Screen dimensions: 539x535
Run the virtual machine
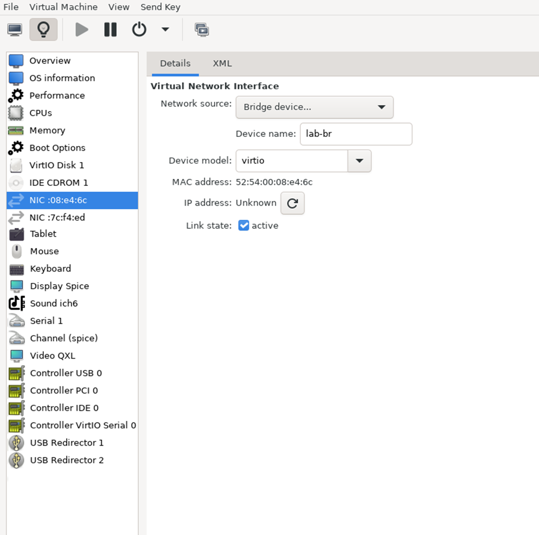(x=81, y=29)
